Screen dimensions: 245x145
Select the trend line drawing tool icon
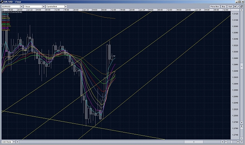[x=238, y=7]
